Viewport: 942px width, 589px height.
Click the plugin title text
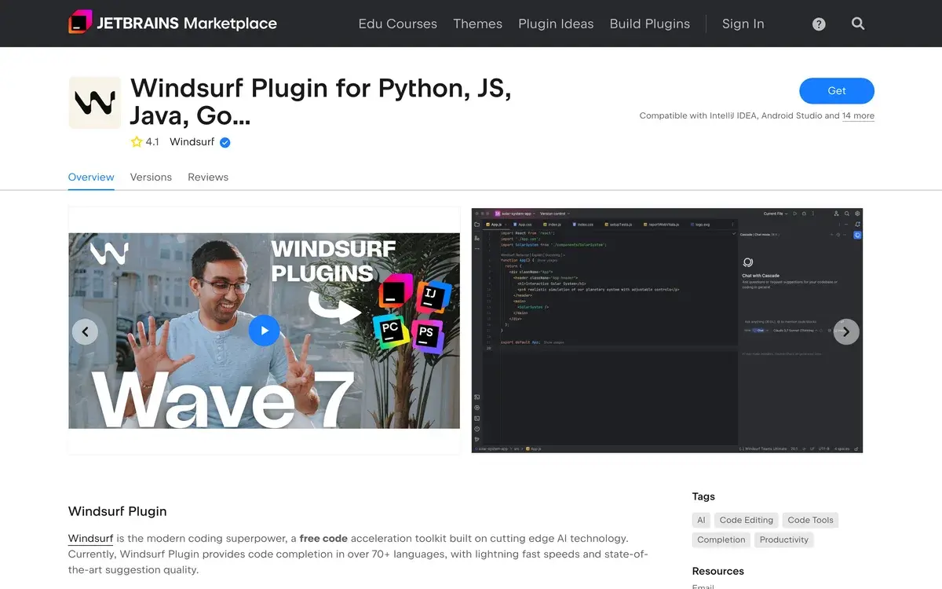[x=321, y=102]
